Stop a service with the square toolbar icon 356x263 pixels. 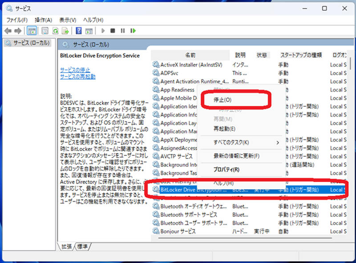click(x=113, y=30)
